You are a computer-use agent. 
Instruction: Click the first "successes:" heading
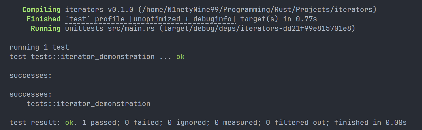tap(31, 76)
